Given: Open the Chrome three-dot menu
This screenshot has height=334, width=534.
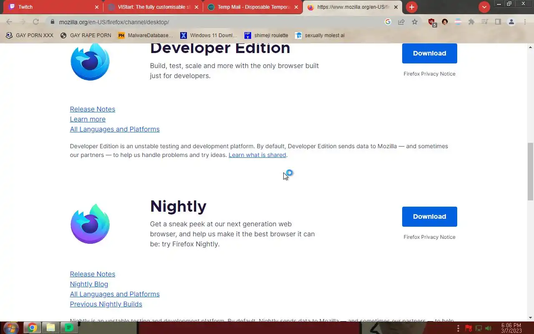Looking at the screenshot, I should click(525, 22).
